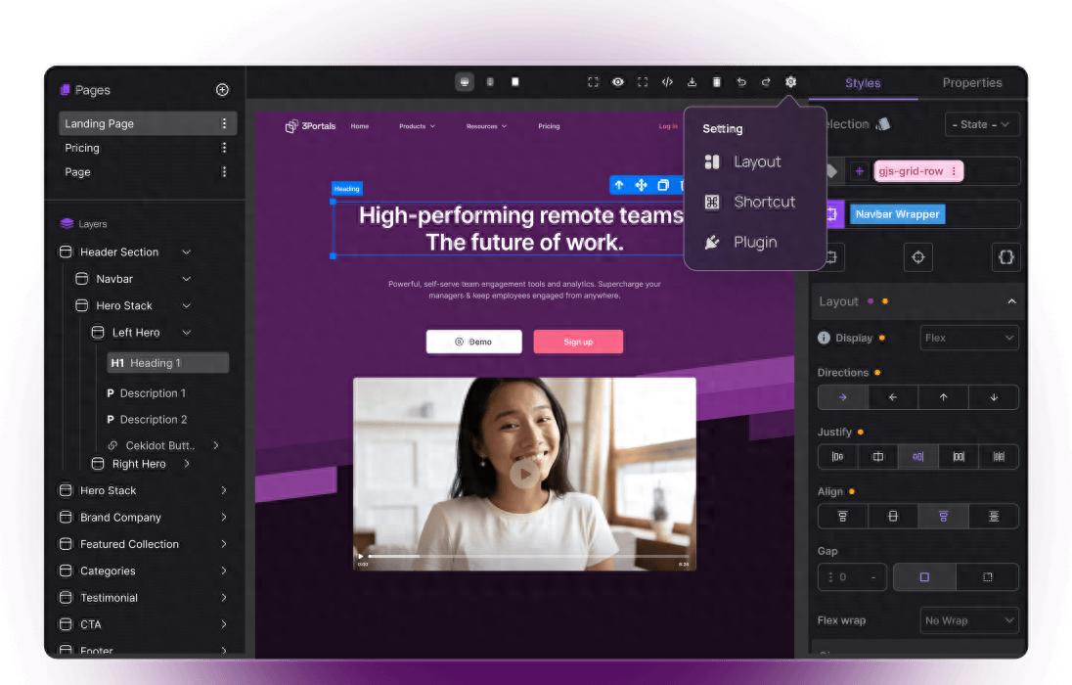Collapse the Left Hero layer
The height and width of the screenshot is (685, 1072).
click(x=186, y=333)
